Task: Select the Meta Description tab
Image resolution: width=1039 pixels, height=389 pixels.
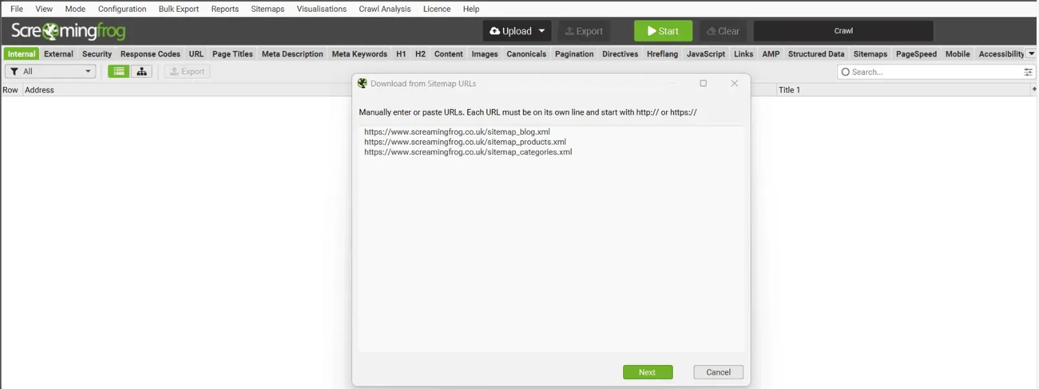Action: point(292,54)
